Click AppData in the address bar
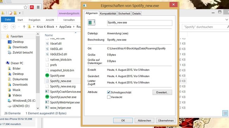229x128 pixels. (65, 27)
